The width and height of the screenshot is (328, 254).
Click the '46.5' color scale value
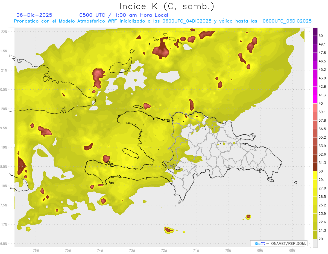click(322, 61)
